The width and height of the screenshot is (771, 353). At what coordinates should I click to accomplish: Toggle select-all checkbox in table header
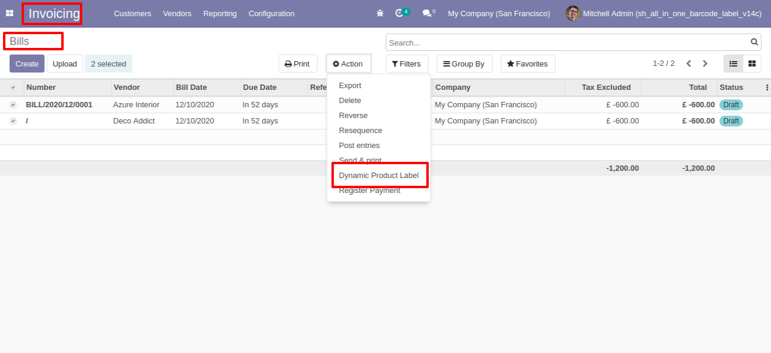point(13,88)
